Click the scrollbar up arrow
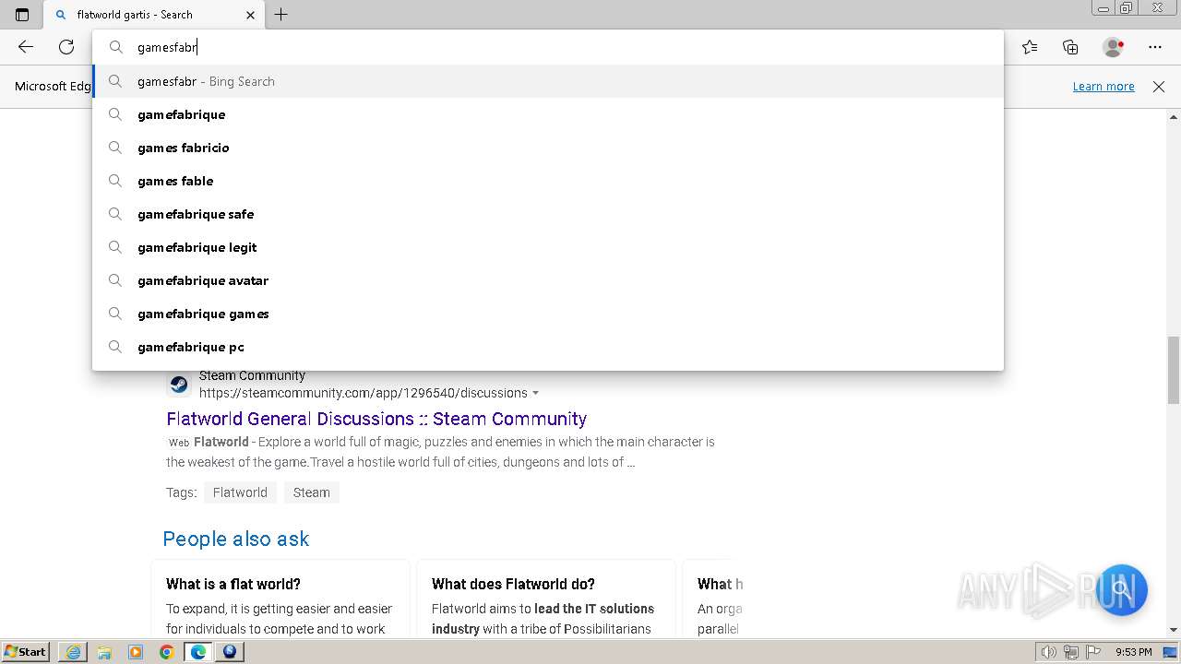Screen dimensions: 1181x664 click(x=1174, y=117)
